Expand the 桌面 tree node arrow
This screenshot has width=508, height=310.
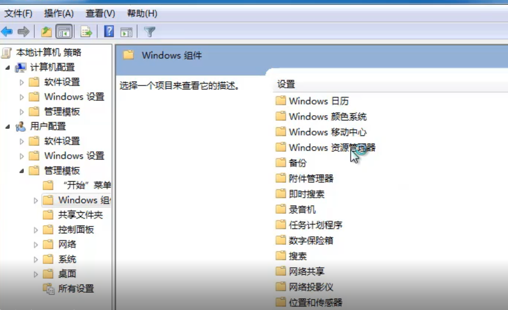click(x=35, y=275)
